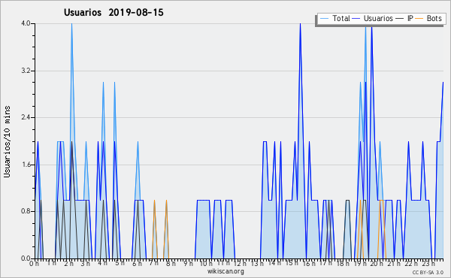Viewport: 451px width, 278px height.
Task: Click the '20 h' x-axis label
Action: click(x=377, y=263)
